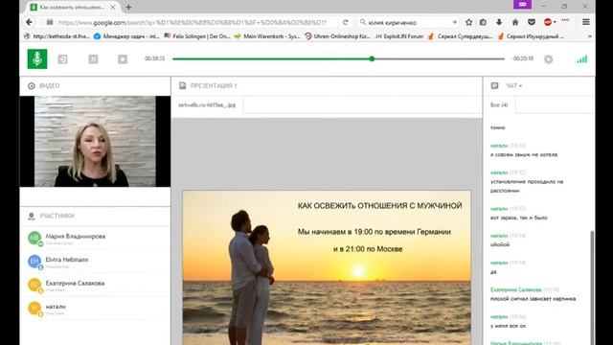Close the 'Как освежить отношени...' tab
This screenshot has width=613, height=345.
point(113,7)
